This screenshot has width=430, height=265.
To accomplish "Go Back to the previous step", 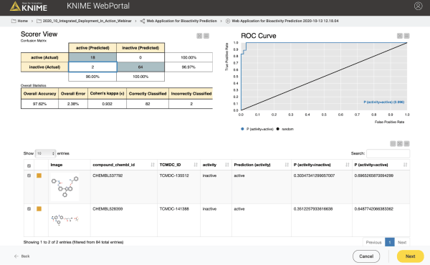I will click(x=22, y=256).
